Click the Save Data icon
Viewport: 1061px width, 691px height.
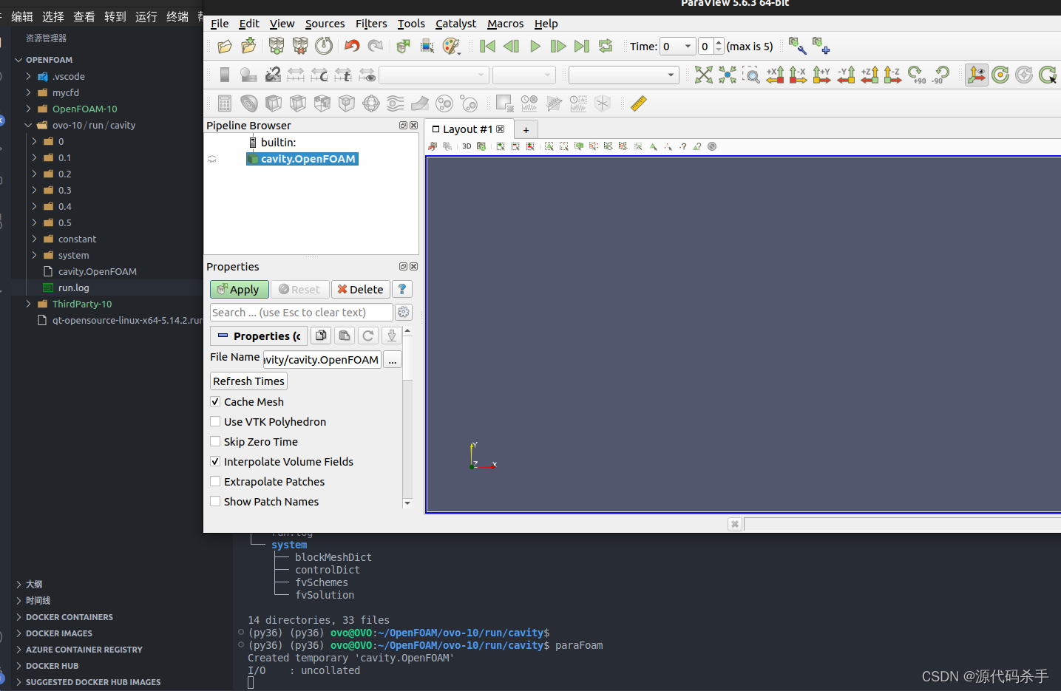point(248,47)
